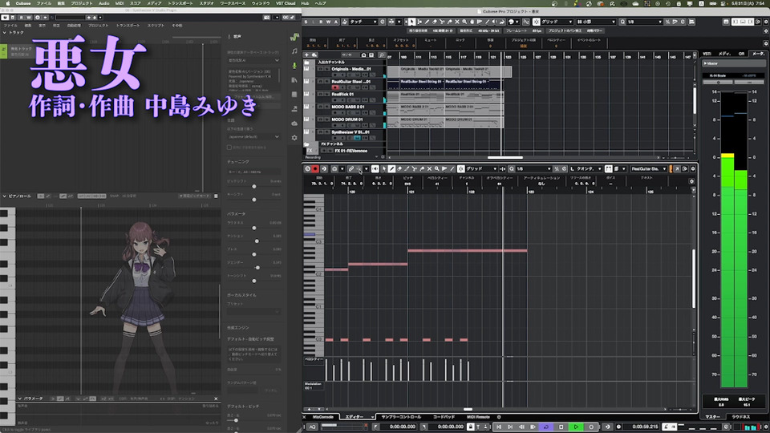
Task: Select the Zoom tool in key editor toolbar
Action: point(436,168)
